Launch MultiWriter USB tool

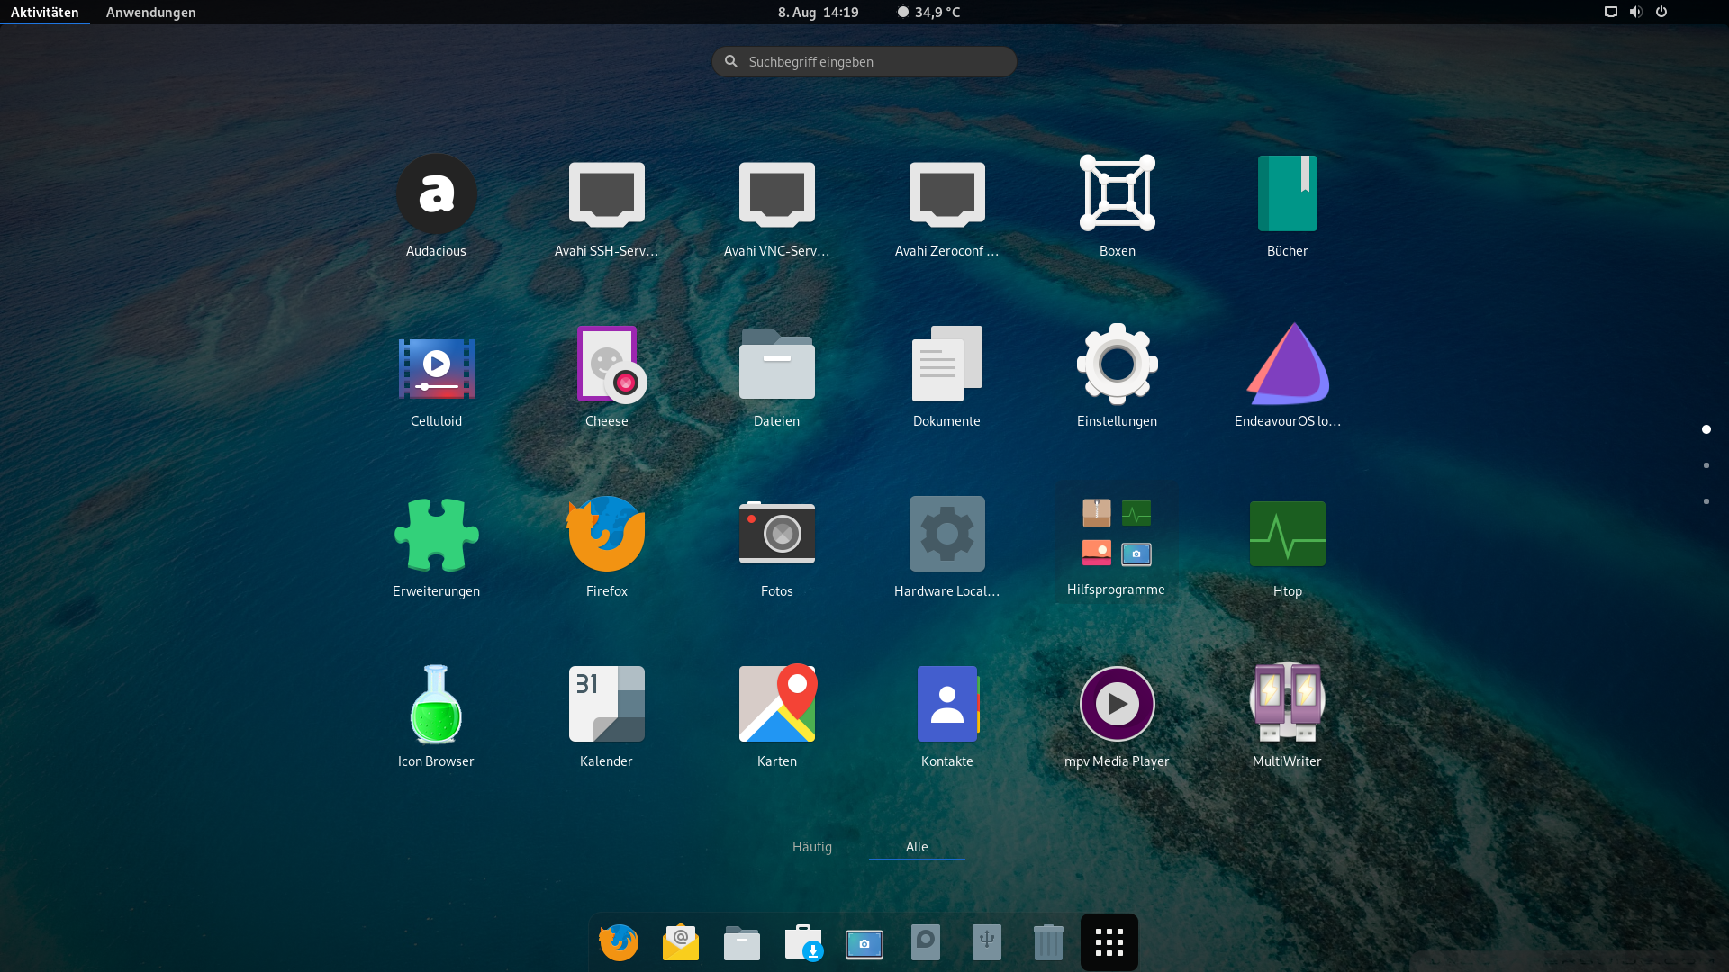pos(1287,705)
